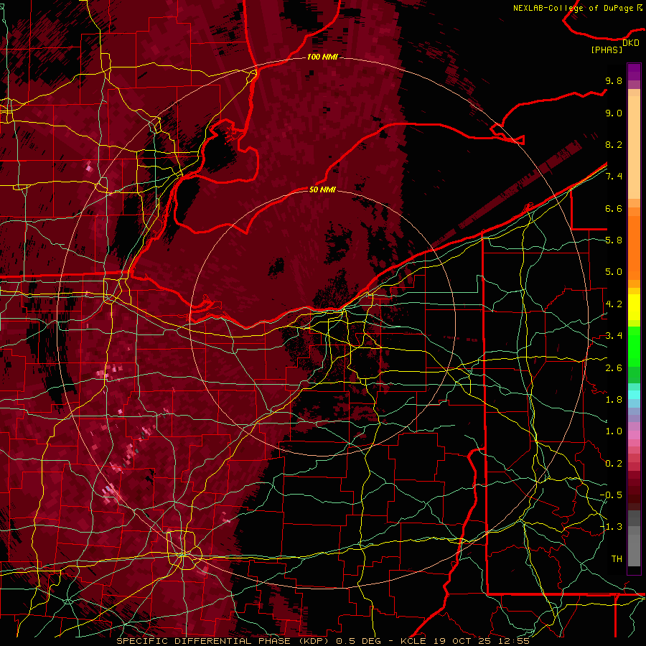This screenshot has height=646, width=646.
Task: Select the 4.2 scale value
Action: [614, 304]
